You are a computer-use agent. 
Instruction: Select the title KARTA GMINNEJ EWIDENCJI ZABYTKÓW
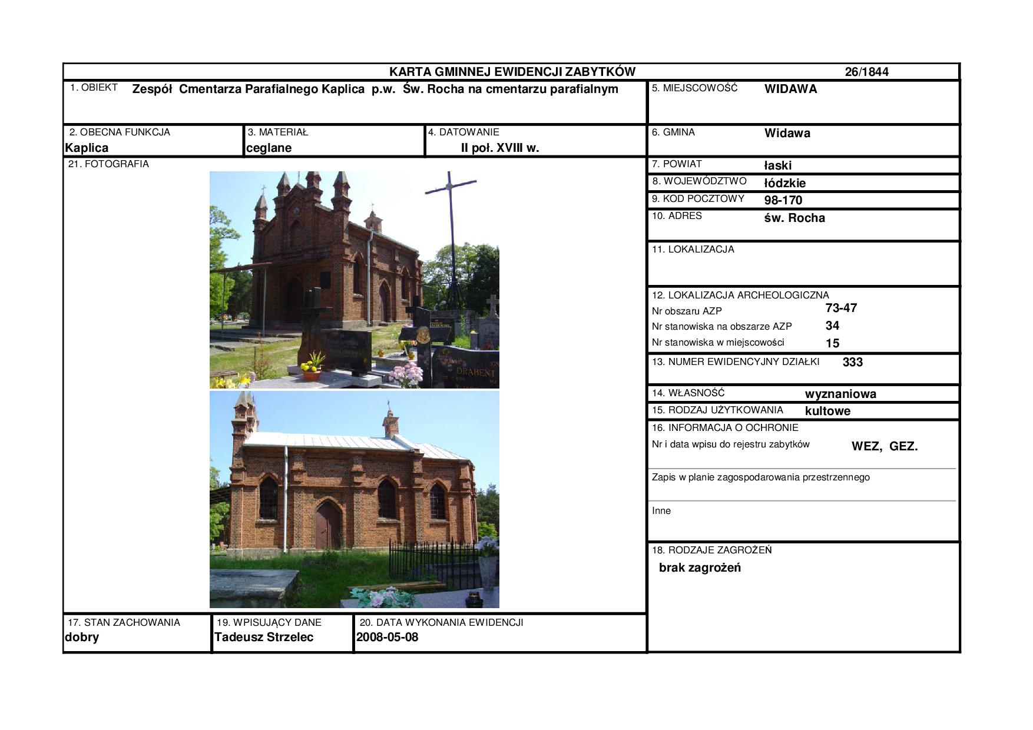pos(512,72)
